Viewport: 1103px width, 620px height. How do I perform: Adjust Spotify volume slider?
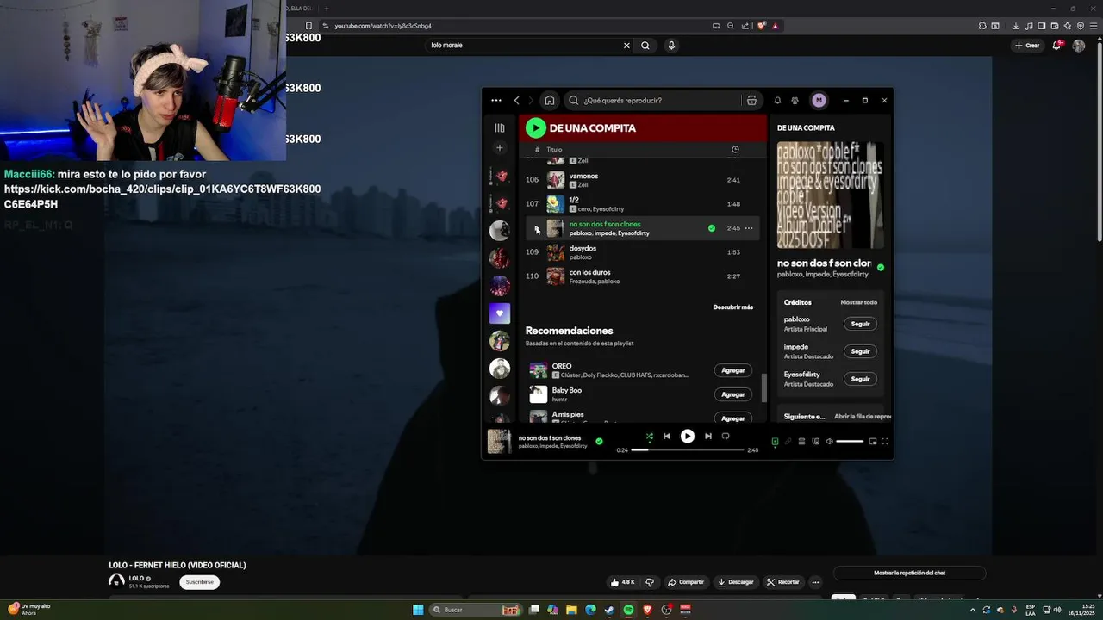click(850, 442)
